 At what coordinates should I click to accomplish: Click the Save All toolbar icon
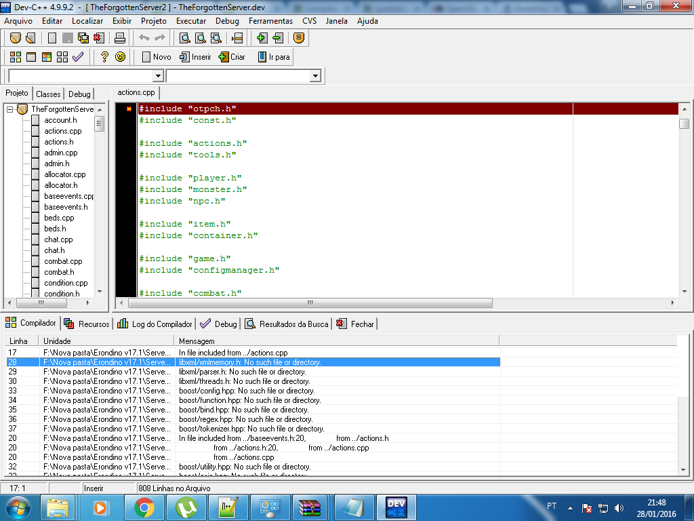[x=83, y=38]
